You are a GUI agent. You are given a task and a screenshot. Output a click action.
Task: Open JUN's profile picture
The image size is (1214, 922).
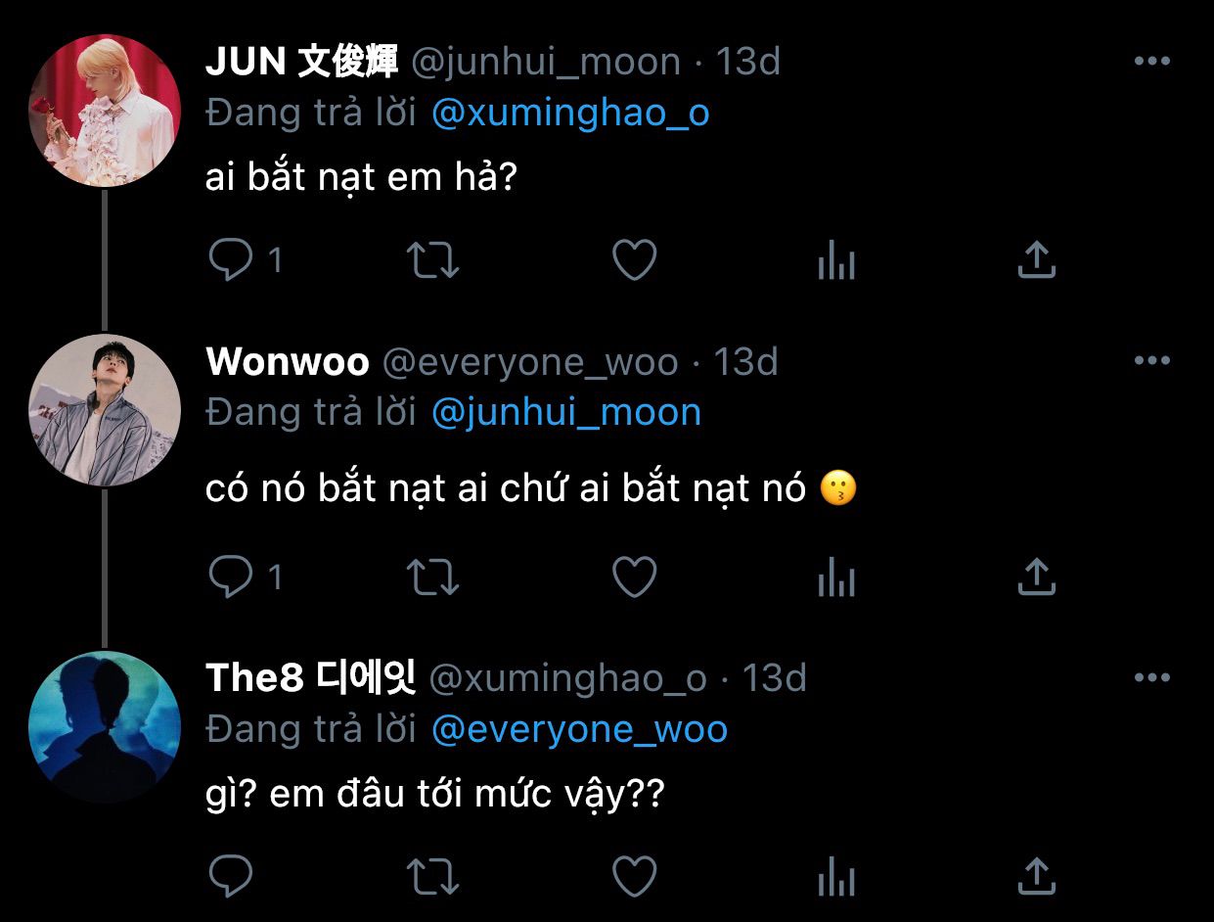(105, 111)
